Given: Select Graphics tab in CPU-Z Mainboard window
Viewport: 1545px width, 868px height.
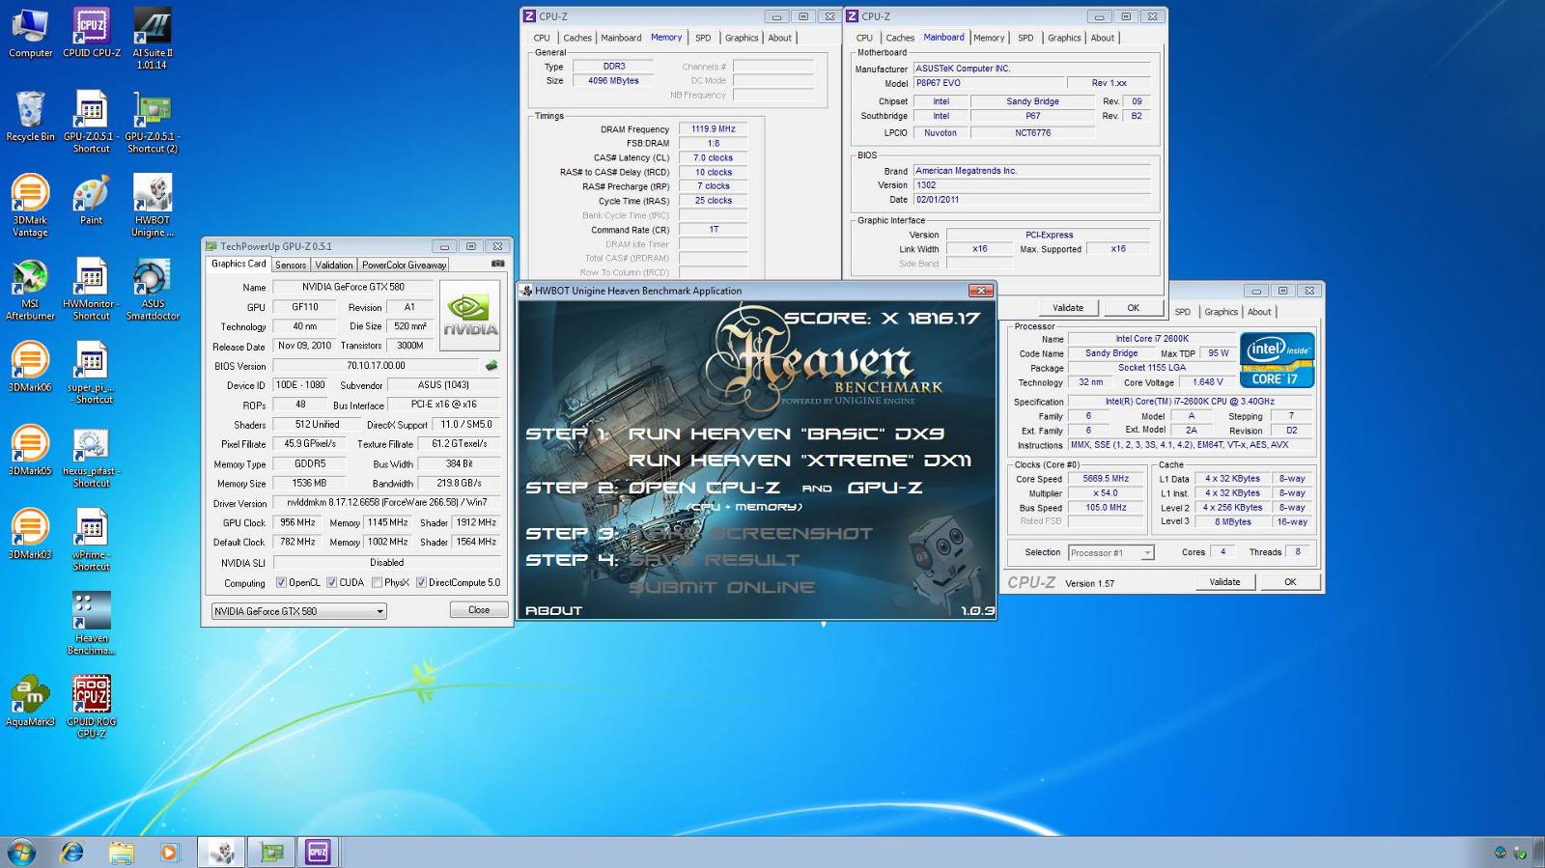Looking at the screenshot, I should click(x=1064, y=38).
